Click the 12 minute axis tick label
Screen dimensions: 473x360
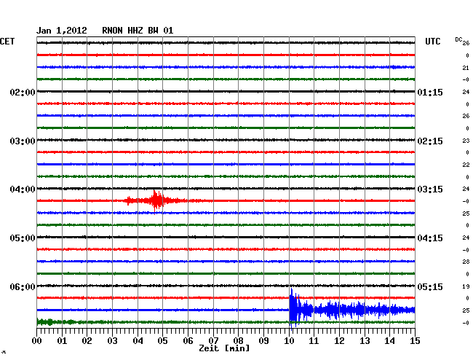339,340
